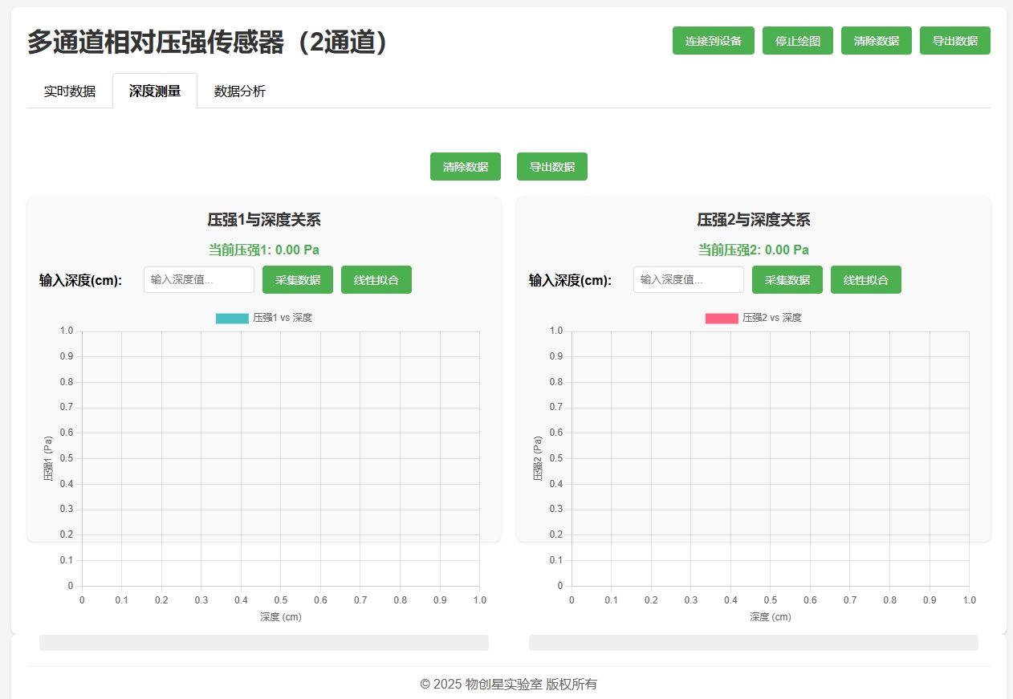This screenshot has height=699, width=1013.
Task: Run 线性拟合 for the 压强1 chart
Action: [x=376, y=280]
